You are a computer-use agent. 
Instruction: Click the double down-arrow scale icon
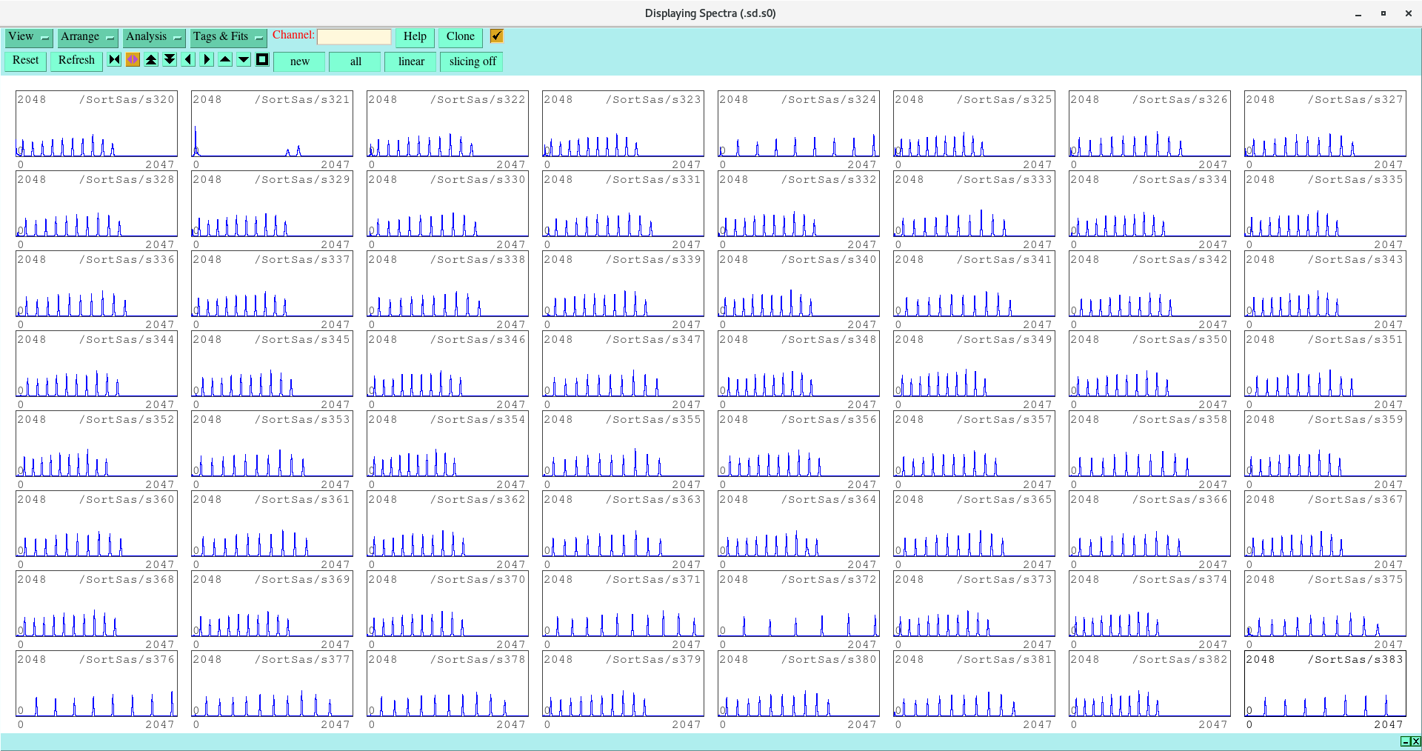(170, 60)
